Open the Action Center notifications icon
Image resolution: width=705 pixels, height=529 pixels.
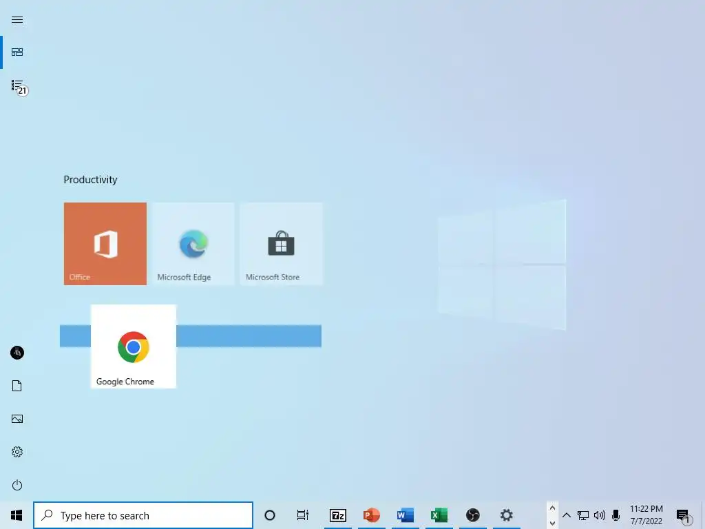[684, 517]
